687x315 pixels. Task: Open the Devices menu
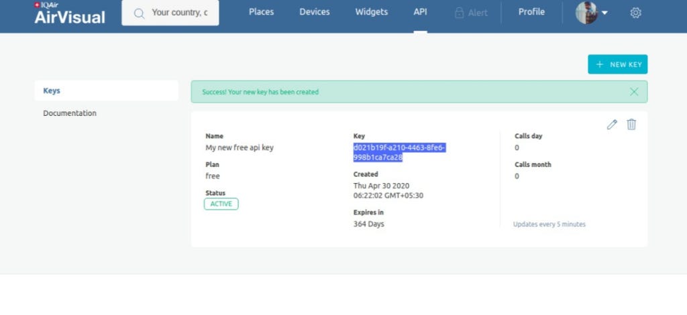(315, 12)
